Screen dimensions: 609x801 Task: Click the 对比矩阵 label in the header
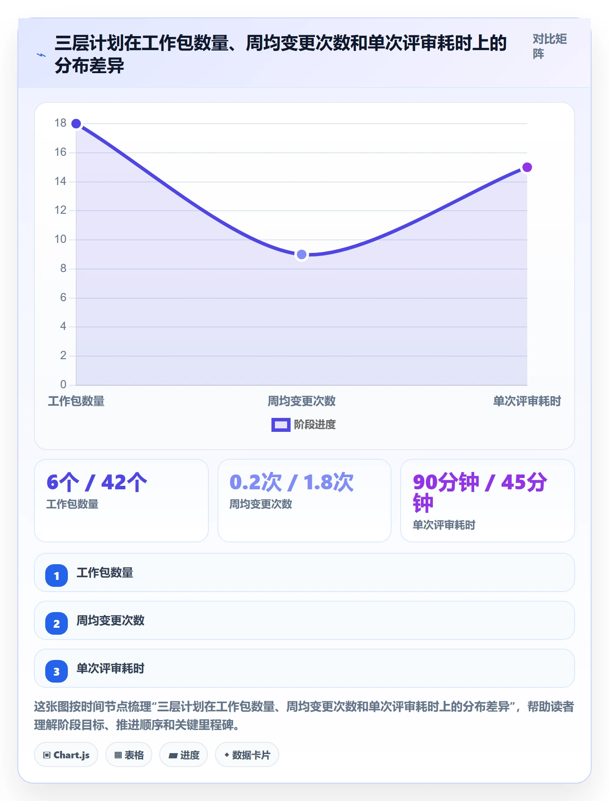tap(549, 46)
